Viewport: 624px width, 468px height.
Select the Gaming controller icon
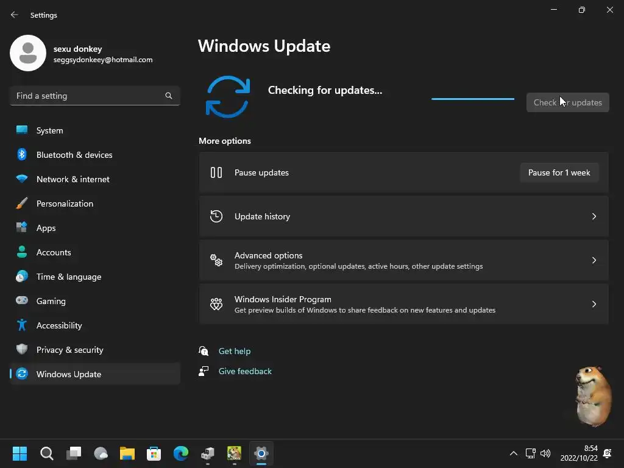(22, 300)
